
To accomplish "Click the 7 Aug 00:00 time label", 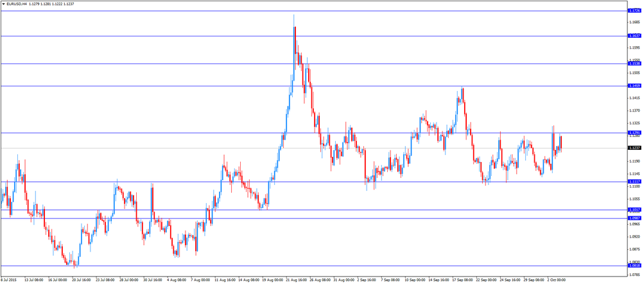I will 200,280.
